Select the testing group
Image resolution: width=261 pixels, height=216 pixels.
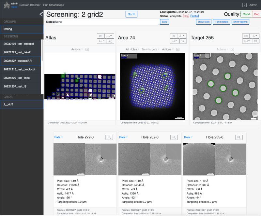pyautogui.click(x=22, y=29)
